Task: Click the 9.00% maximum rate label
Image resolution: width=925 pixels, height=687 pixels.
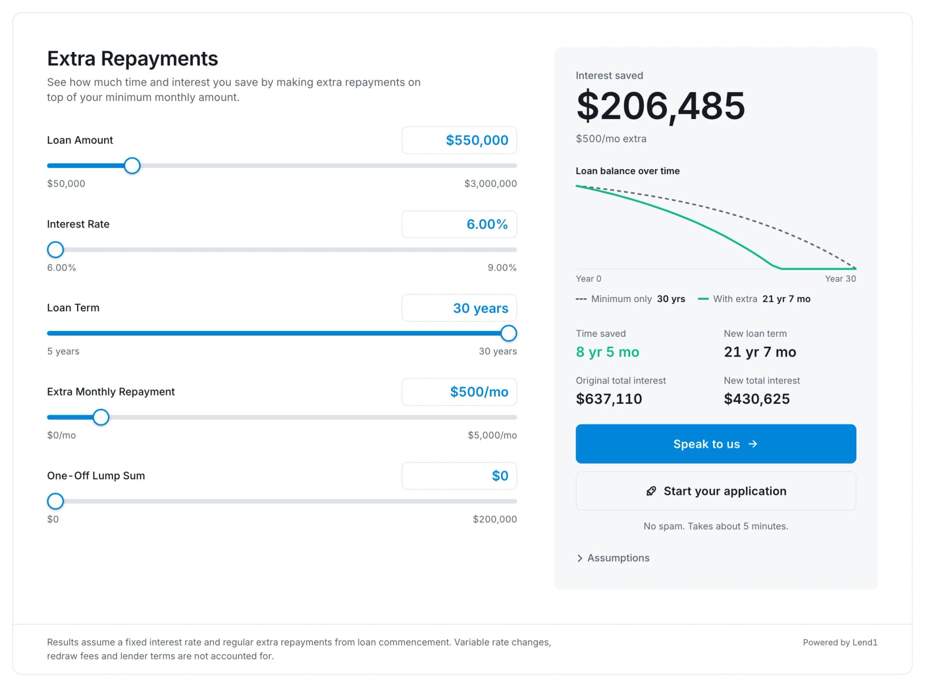Action: coord(502,267)
